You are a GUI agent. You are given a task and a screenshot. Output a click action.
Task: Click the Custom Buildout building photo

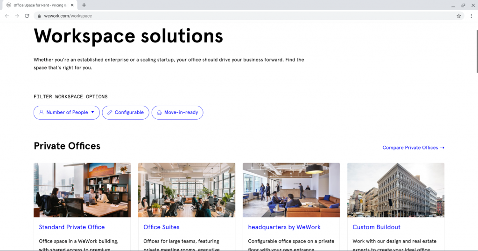pyautogui.click(x=395, y=190)
